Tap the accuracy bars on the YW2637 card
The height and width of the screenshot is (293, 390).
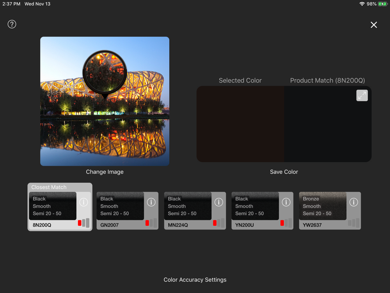(354, 223)
